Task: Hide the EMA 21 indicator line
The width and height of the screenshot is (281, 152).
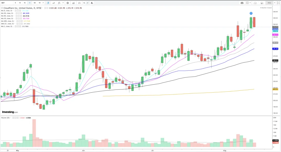Action: pyautogui.click(x=17, y=24)
